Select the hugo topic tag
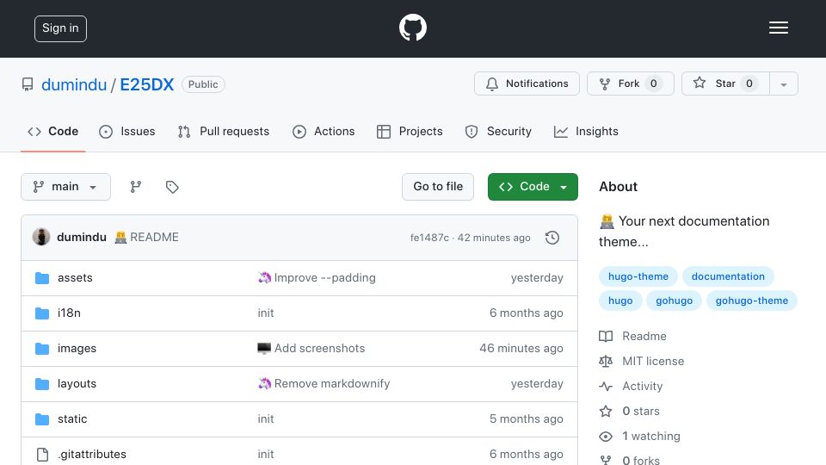826x465 pixels. click(620, 301)
